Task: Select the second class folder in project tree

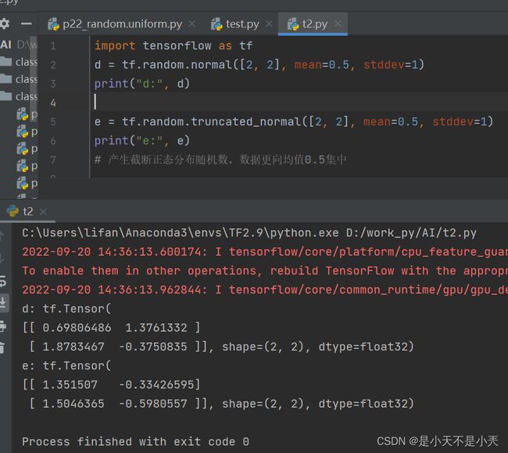Action: point(19,79)
